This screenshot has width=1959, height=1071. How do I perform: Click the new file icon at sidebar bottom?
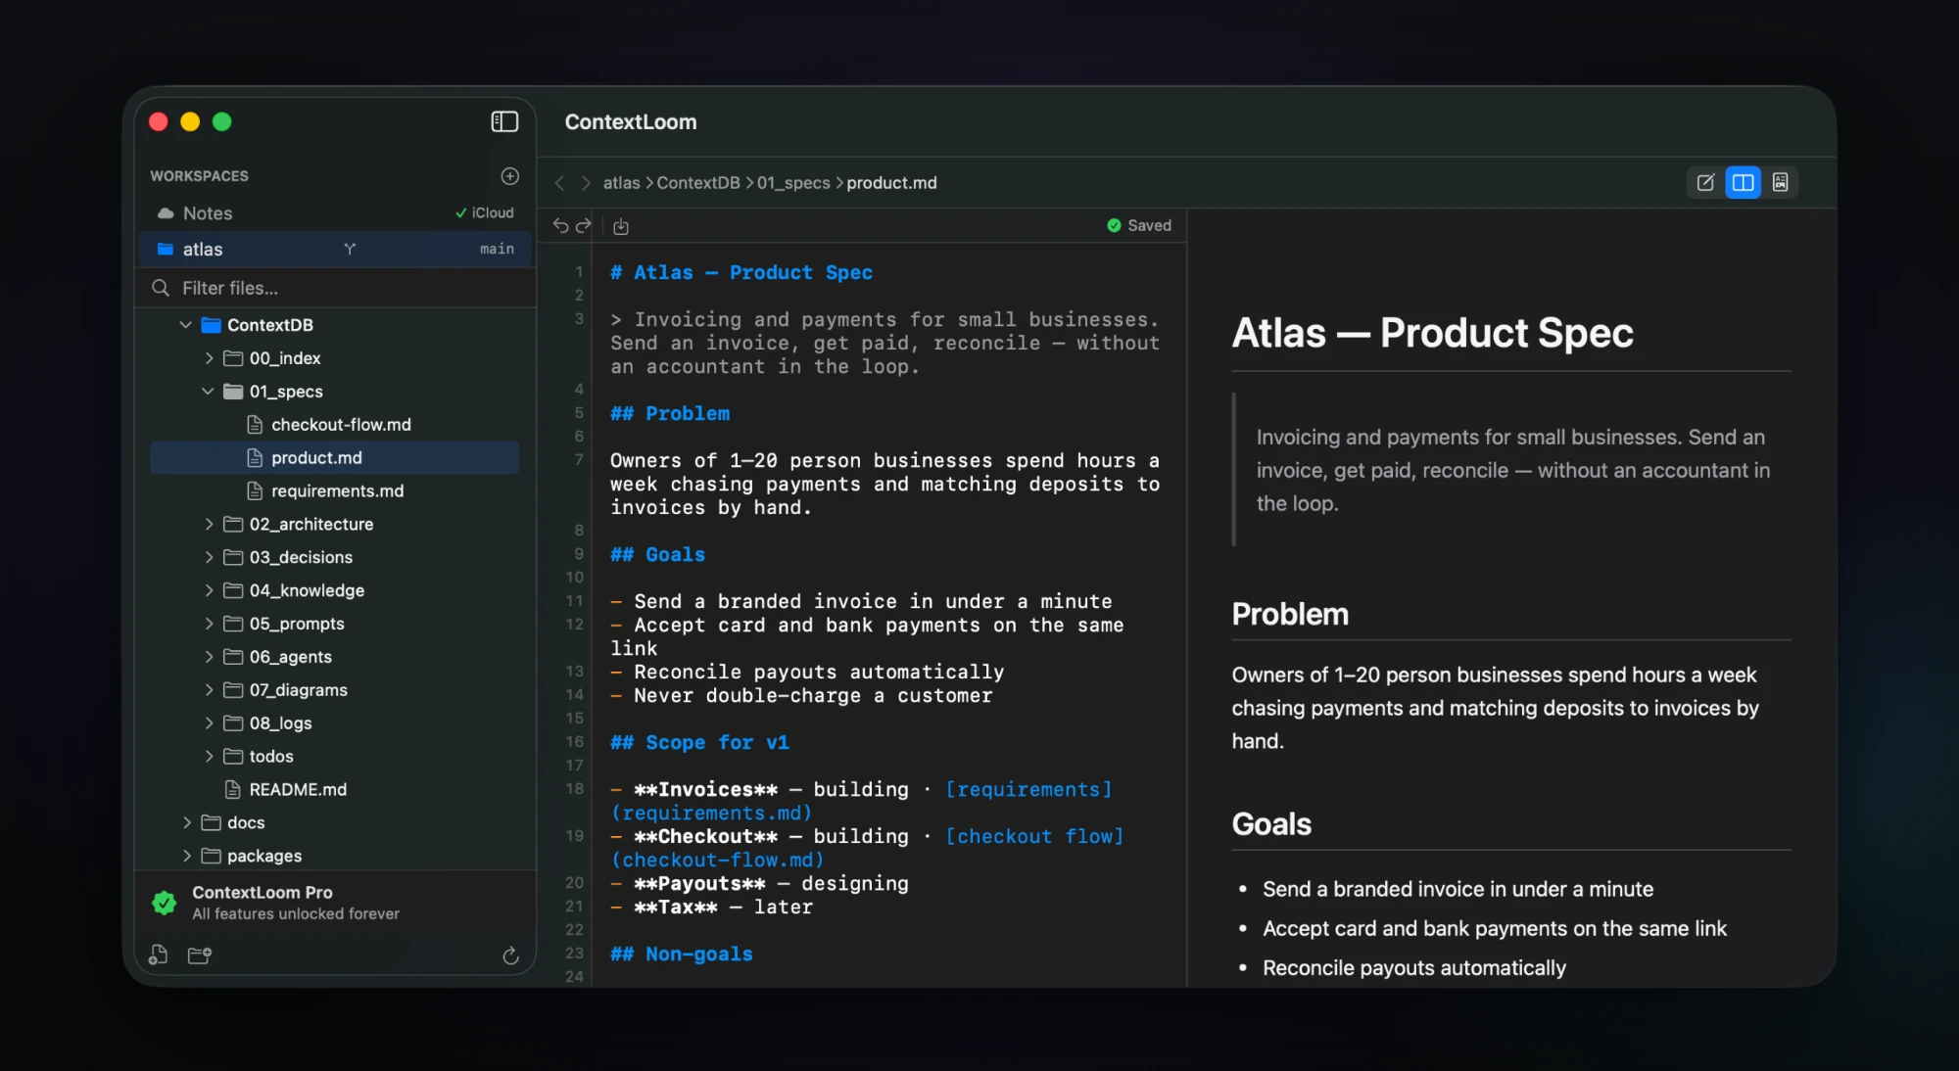click(158, 955)
